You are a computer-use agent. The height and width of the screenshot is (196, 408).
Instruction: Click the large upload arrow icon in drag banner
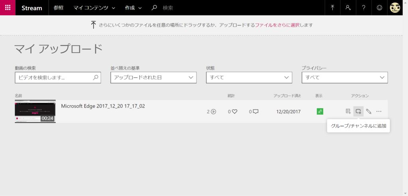pos(93,25)
